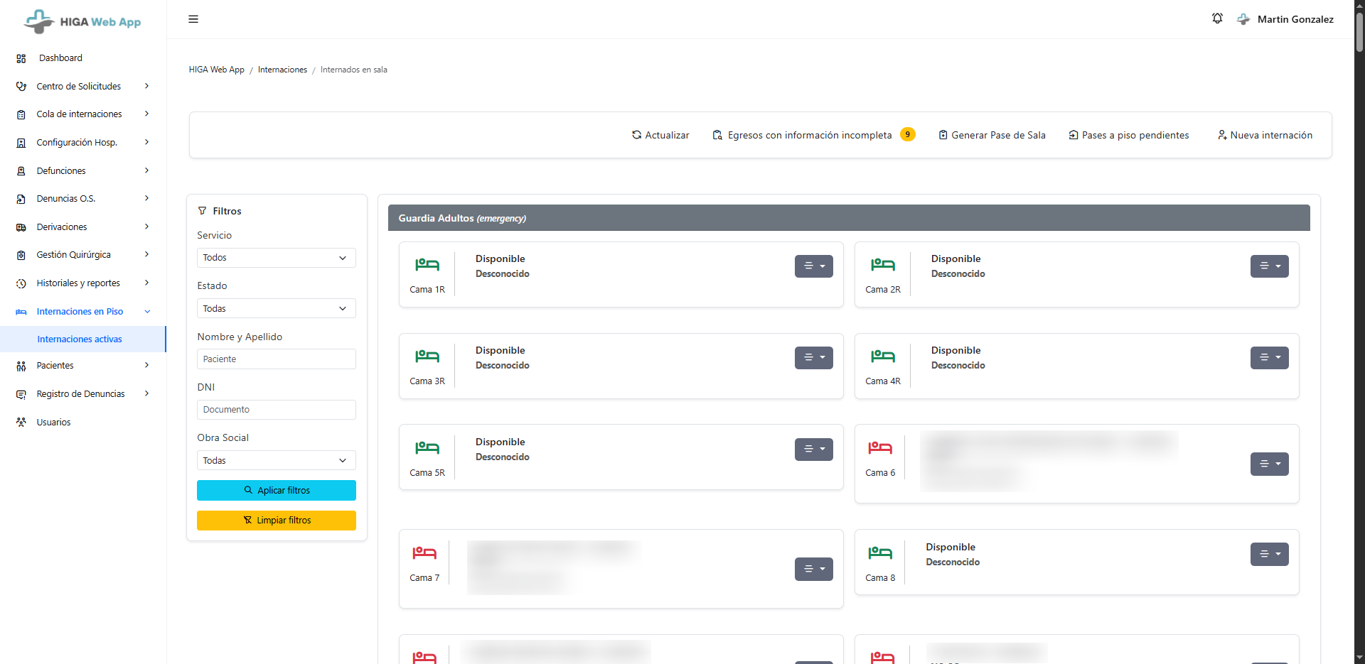Click the Martin Gonzalez user name

point(1295,19)
